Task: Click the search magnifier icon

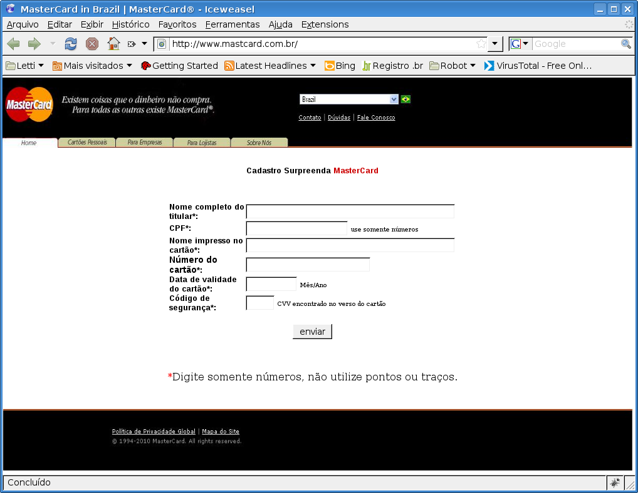Action: (x=626, y=43)
